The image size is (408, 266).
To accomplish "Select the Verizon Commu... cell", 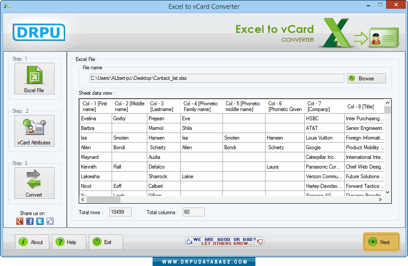I will point(324,176).
